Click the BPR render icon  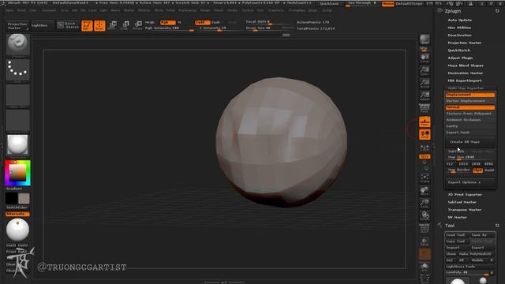[425, 39]
